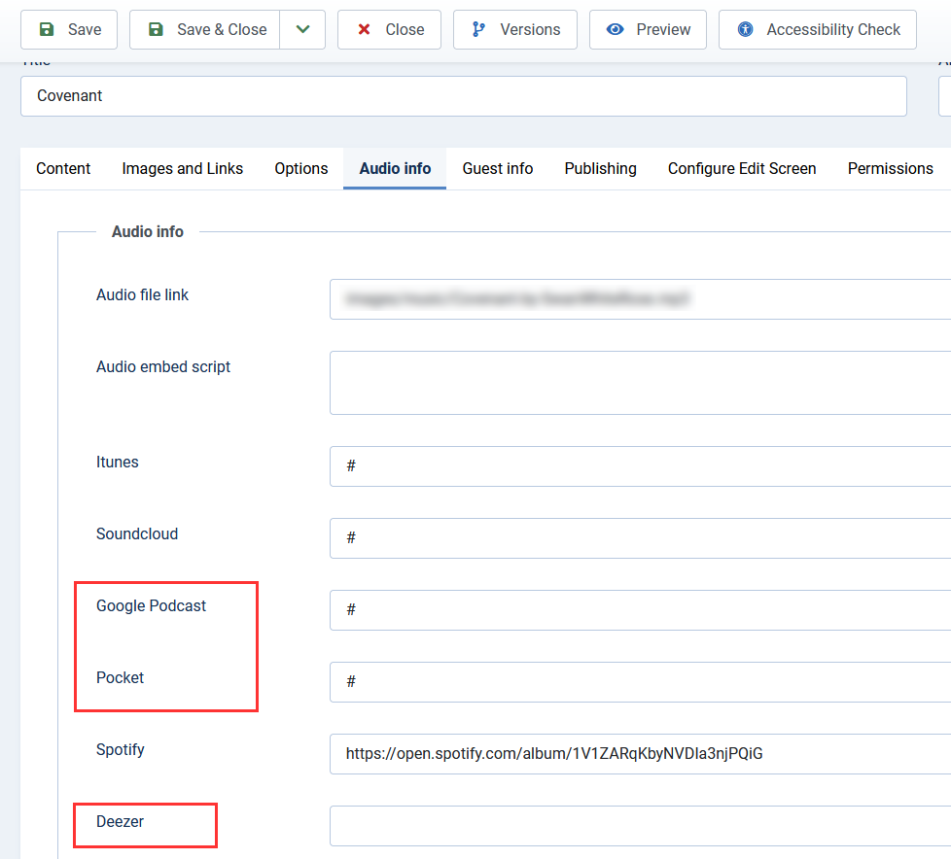Click the Preview eye icon button
The image size is (951, 859).
pos(648,30)
